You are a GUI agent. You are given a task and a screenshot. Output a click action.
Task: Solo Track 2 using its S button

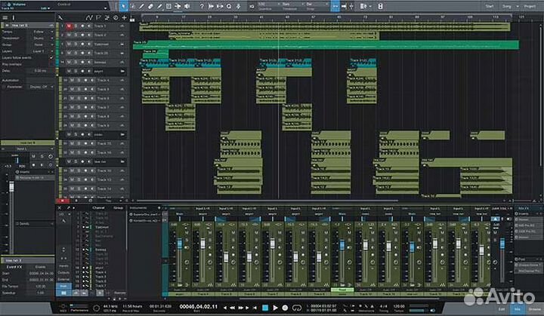coord(76,35)
